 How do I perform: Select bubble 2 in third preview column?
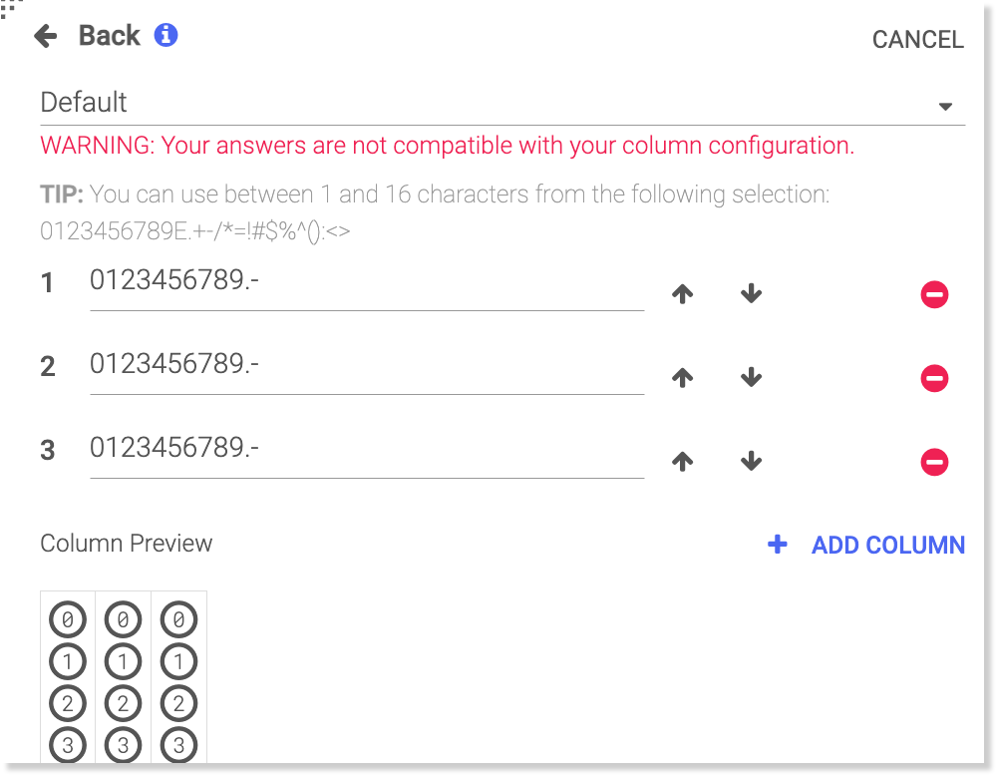[178, 703]
